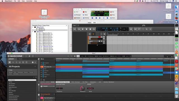
Task: Click JACK transport pause icon
Action: (x=104, y=18)
